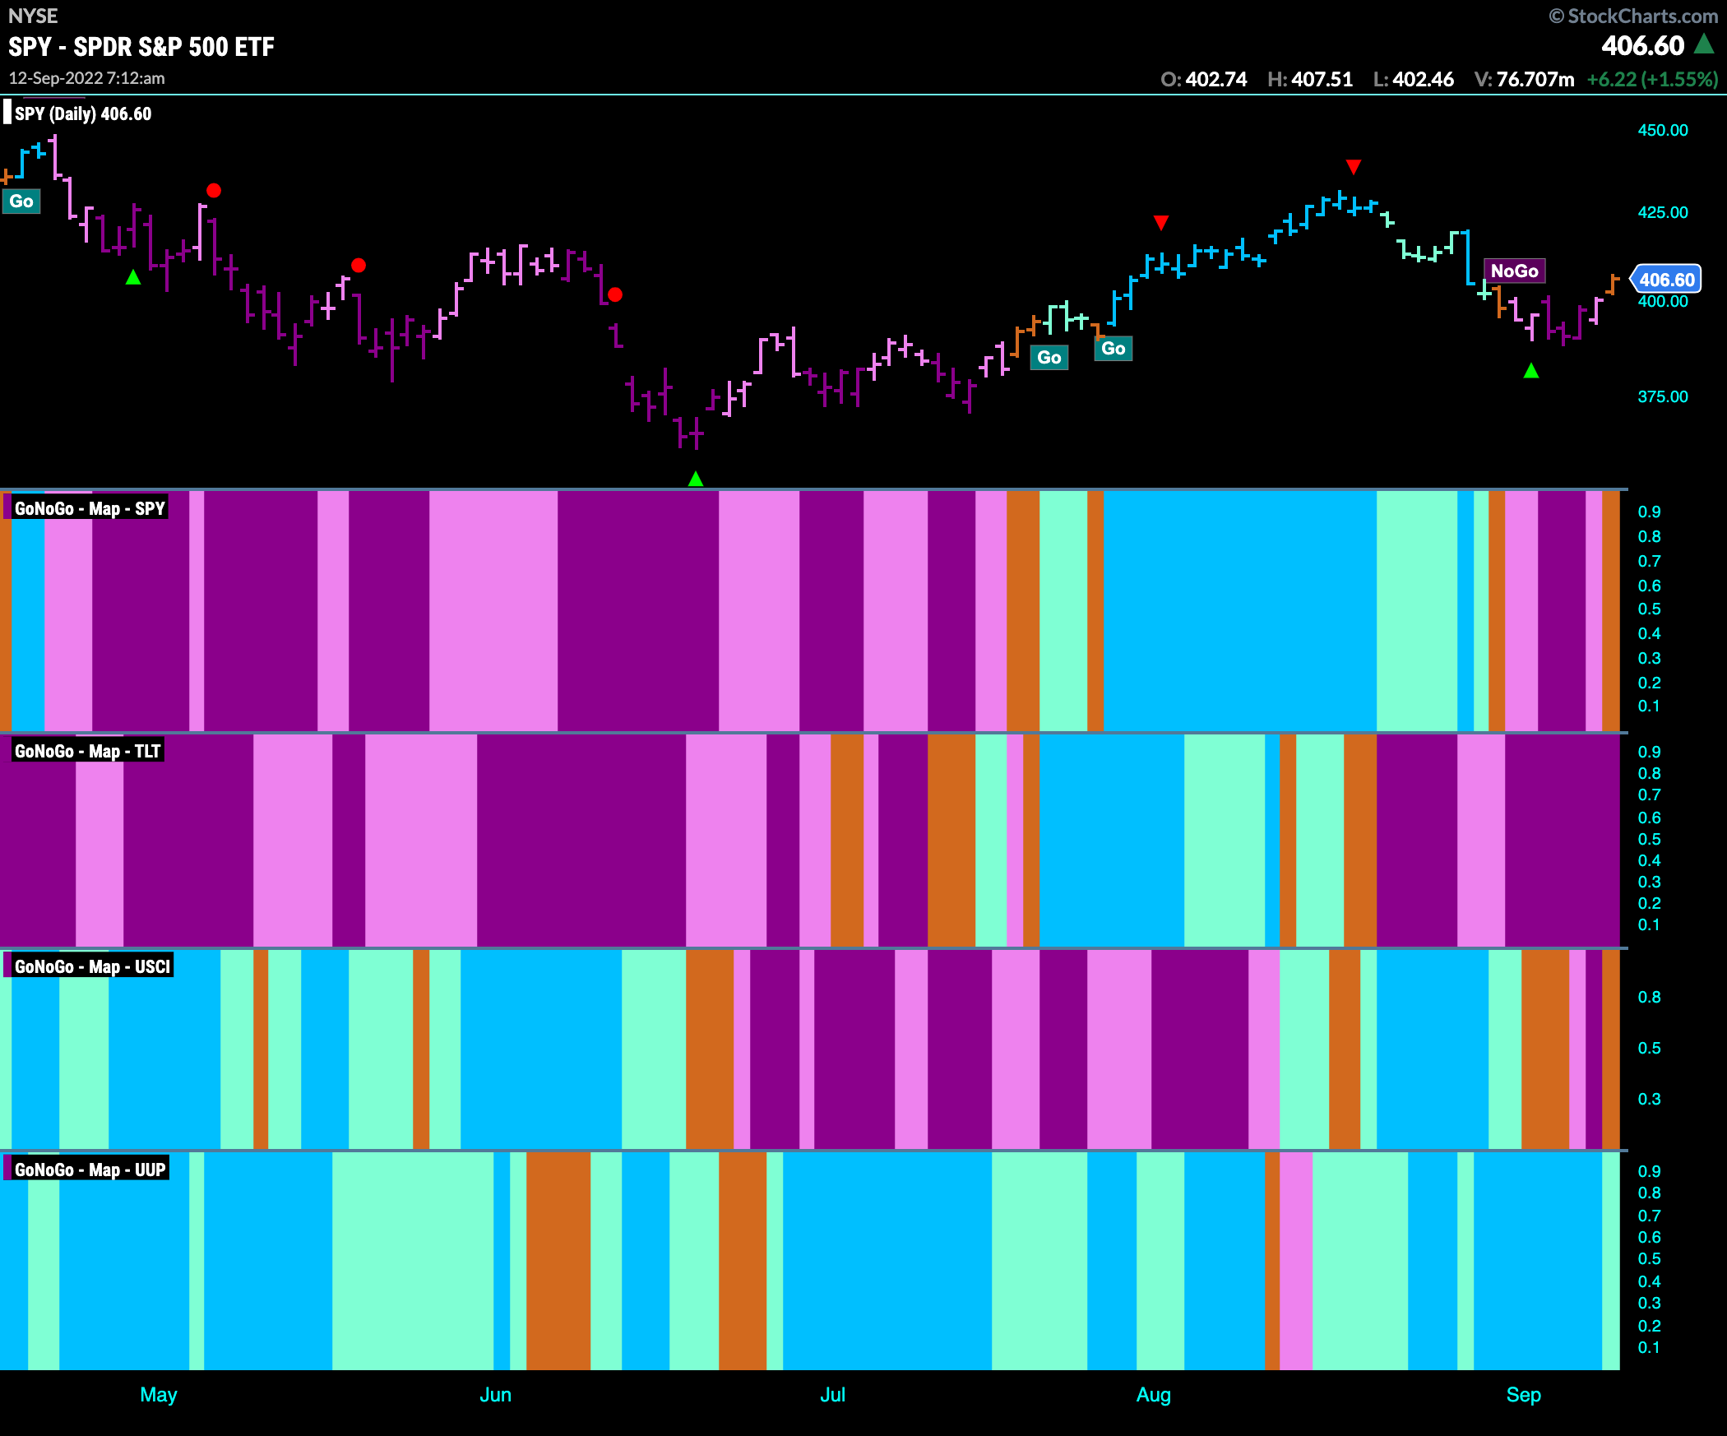Click the red circle marker near 425 in May
Screen dimensions: 1727x1436
pos(214,191)
